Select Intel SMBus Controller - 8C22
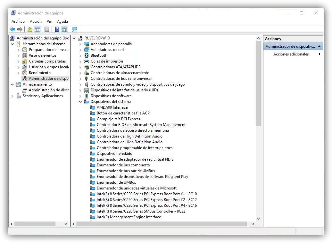This screenshot has height=243, width=332. [x=141, y=211]
